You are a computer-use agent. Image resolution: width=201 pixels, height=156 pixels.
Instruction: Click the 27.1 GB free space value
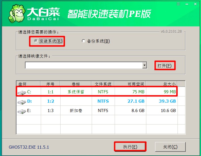[x=136, y=101]
